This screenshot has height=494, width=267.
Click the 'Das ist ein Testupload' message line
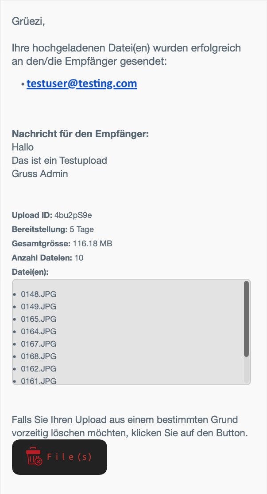coord(59,160)
